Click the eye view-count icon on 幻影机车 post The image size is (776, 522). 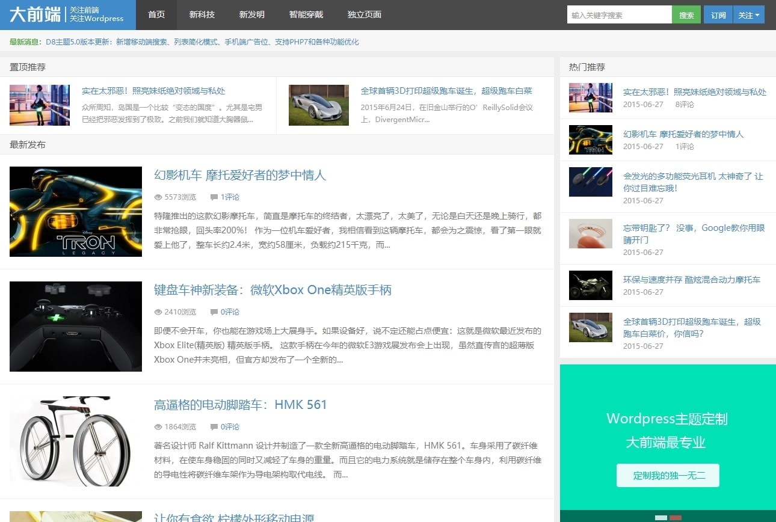tap(157, 197)
